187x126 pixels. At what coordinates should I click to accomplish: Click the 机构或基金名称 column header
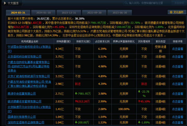tap(30, 41)
